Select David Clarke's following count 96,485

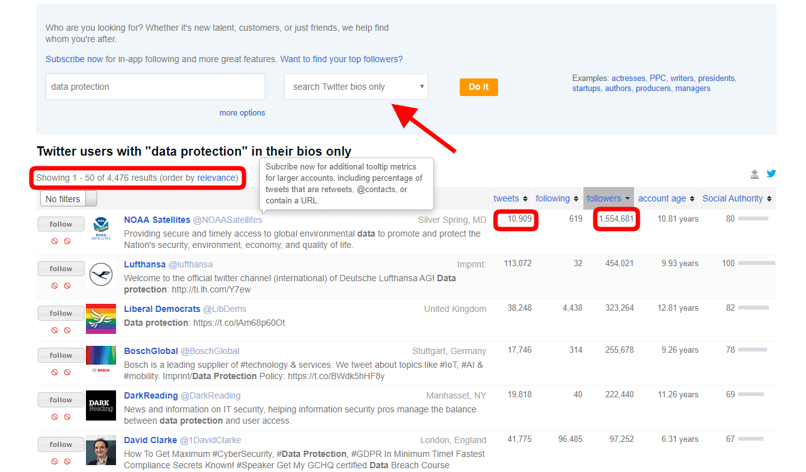570,439
